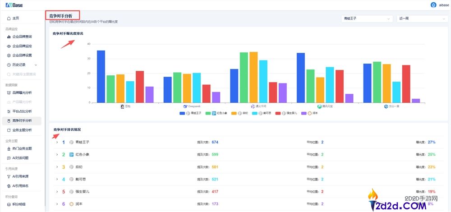
Task: Click the AI引用来源 funnel icon
Action: pyautogui.click(x=9, y=176)
